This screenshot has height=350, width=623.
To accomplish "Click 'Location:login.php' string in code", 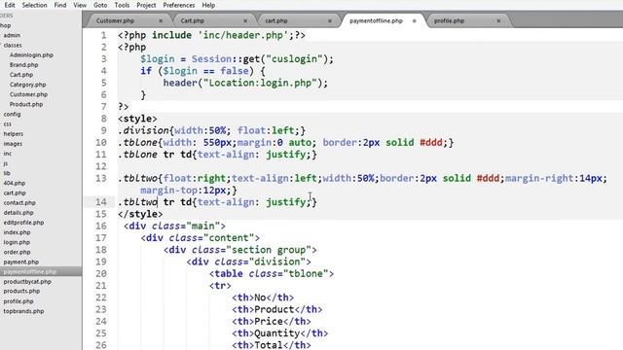I will (x=260, y=83).
